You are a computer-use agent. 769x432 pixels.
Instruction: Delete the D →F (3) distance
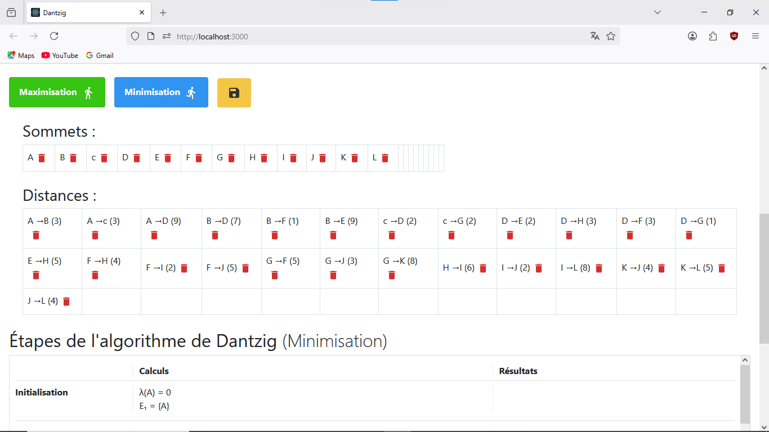tap(630, 235)
